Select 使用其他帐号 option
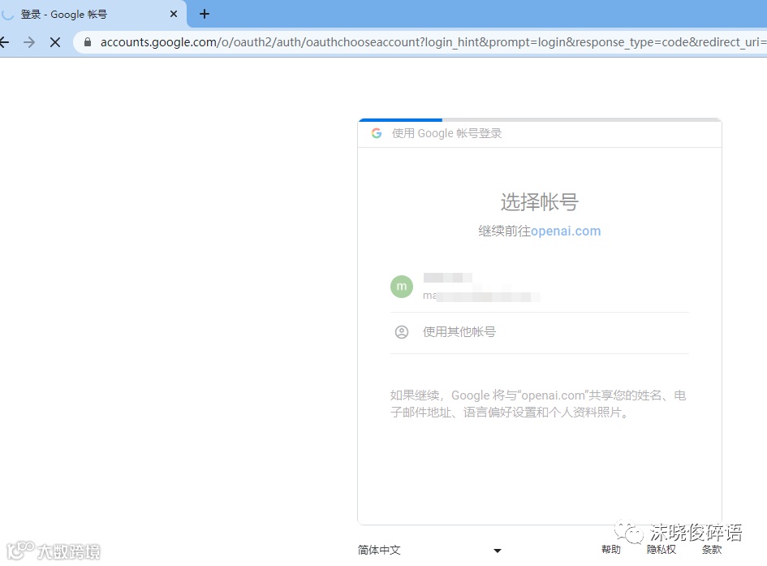Viewport: 767px width, 566px height. [x=540, y=333]
